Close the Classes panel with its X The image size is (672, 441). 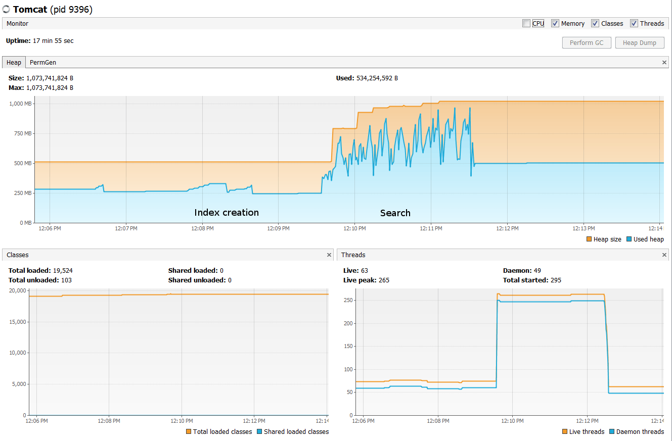(x=329, y=255)
